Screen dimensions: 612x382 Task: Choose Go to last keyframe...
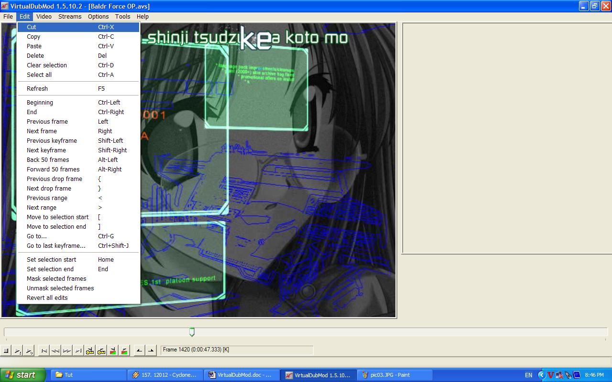point(78,246)
